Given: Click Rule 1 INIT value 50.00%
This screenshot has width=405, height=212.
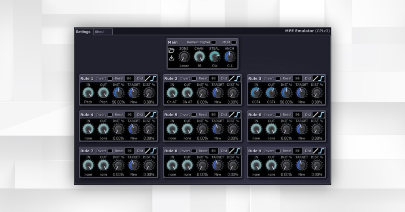Looking at the screenshot, I should pyautogui.click(x=119, y=102).
